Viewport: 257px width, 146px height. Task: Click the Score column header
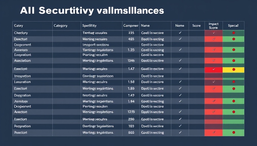coord(196,26)
